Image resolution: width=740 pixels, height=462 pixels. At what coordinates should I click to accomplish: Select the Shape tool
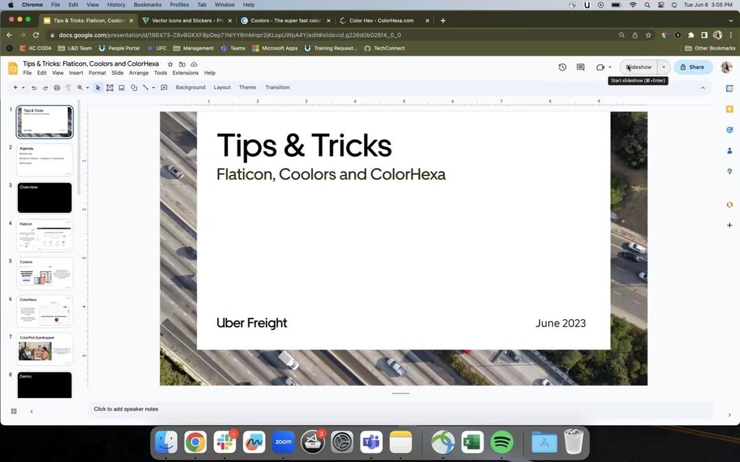click(x=134, y=87)
